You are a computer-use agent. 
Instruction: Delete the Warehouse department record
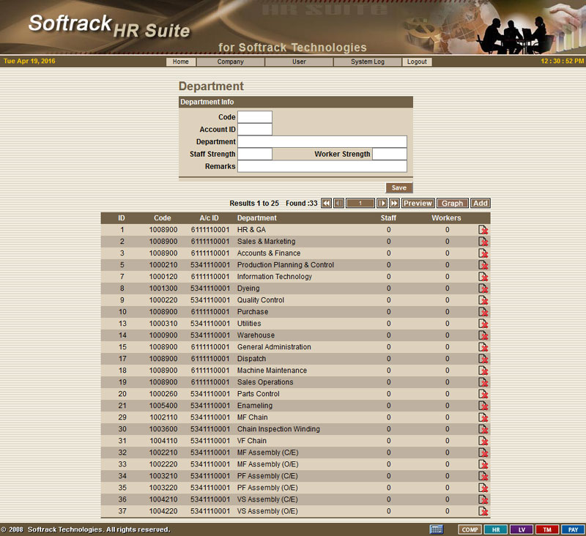[483, 335]
